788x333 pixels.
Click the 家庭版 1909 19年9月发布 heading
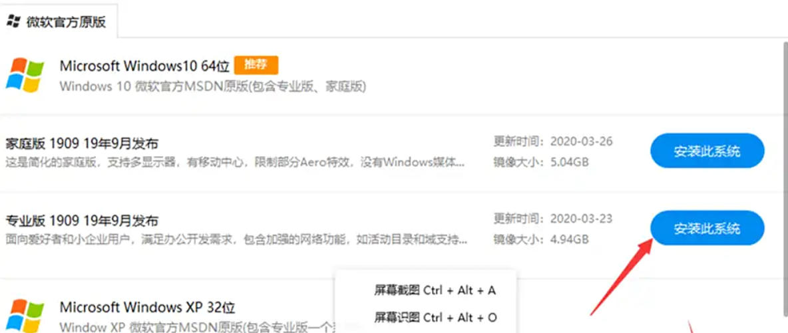click(82, 144)
